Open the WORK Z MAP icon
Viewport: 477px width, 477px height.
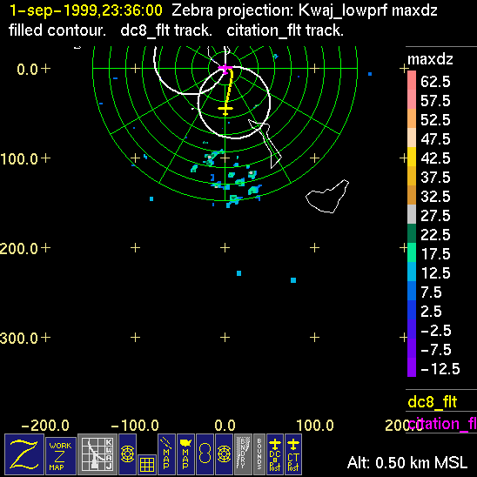tap(61, 456)
